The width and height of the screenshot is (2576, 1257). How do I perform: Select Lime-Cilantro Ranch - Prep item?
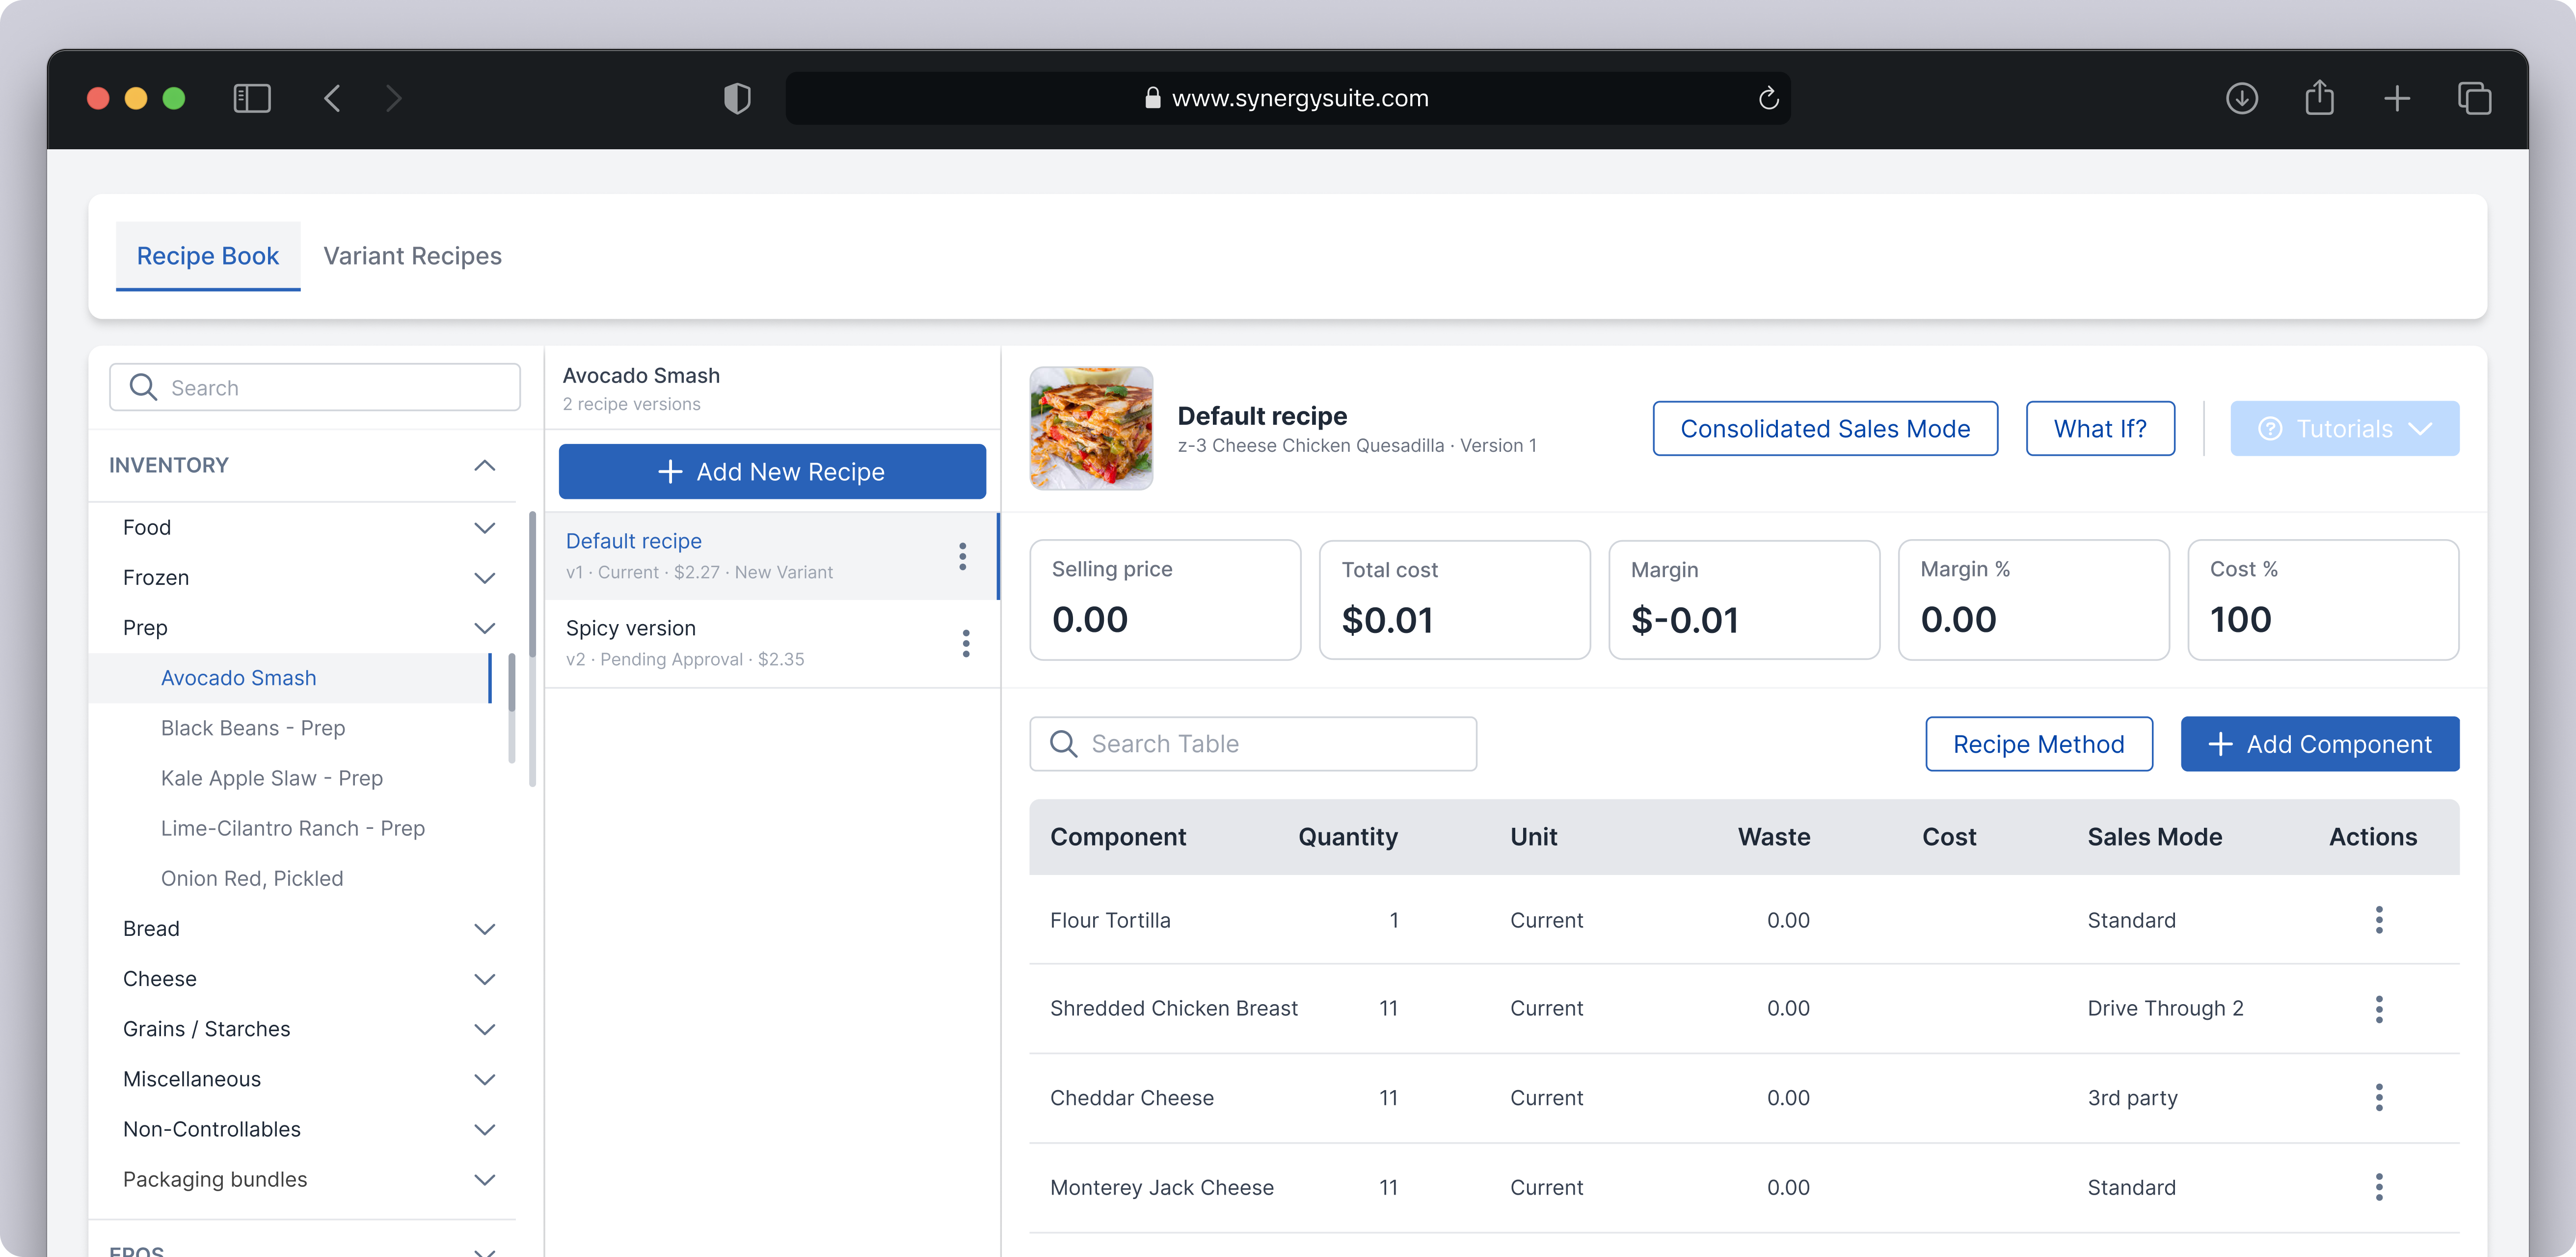point(292,828)
